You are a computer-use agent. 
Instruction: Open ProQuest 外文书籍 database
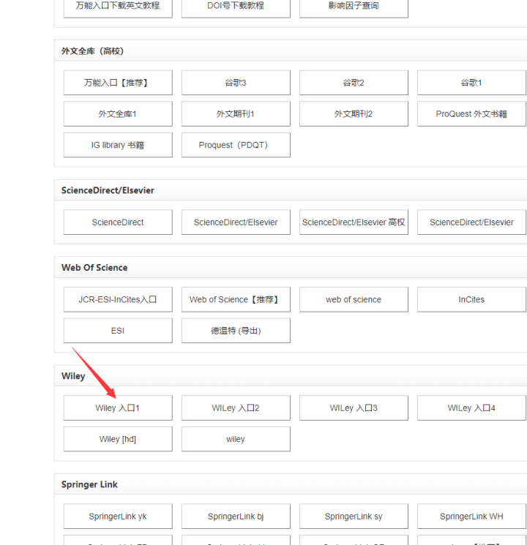click(471, 114)
